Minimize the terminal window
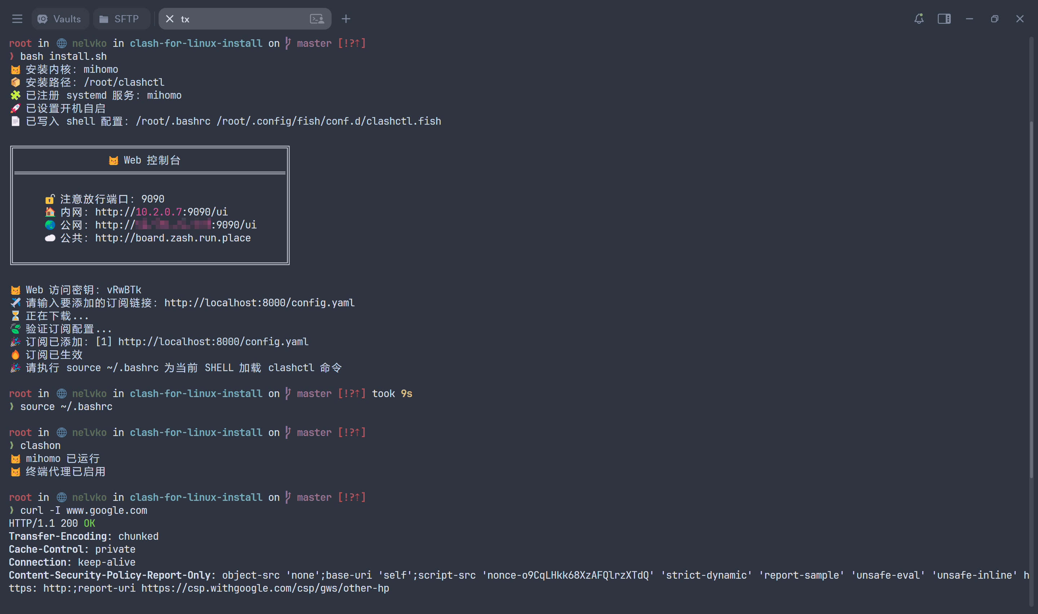 tap(969, 19)
